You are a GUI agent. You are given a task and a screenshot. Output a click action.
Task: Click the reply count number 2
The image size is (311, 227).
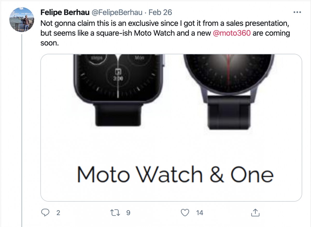pyautogui.click(x=58, y=213)
